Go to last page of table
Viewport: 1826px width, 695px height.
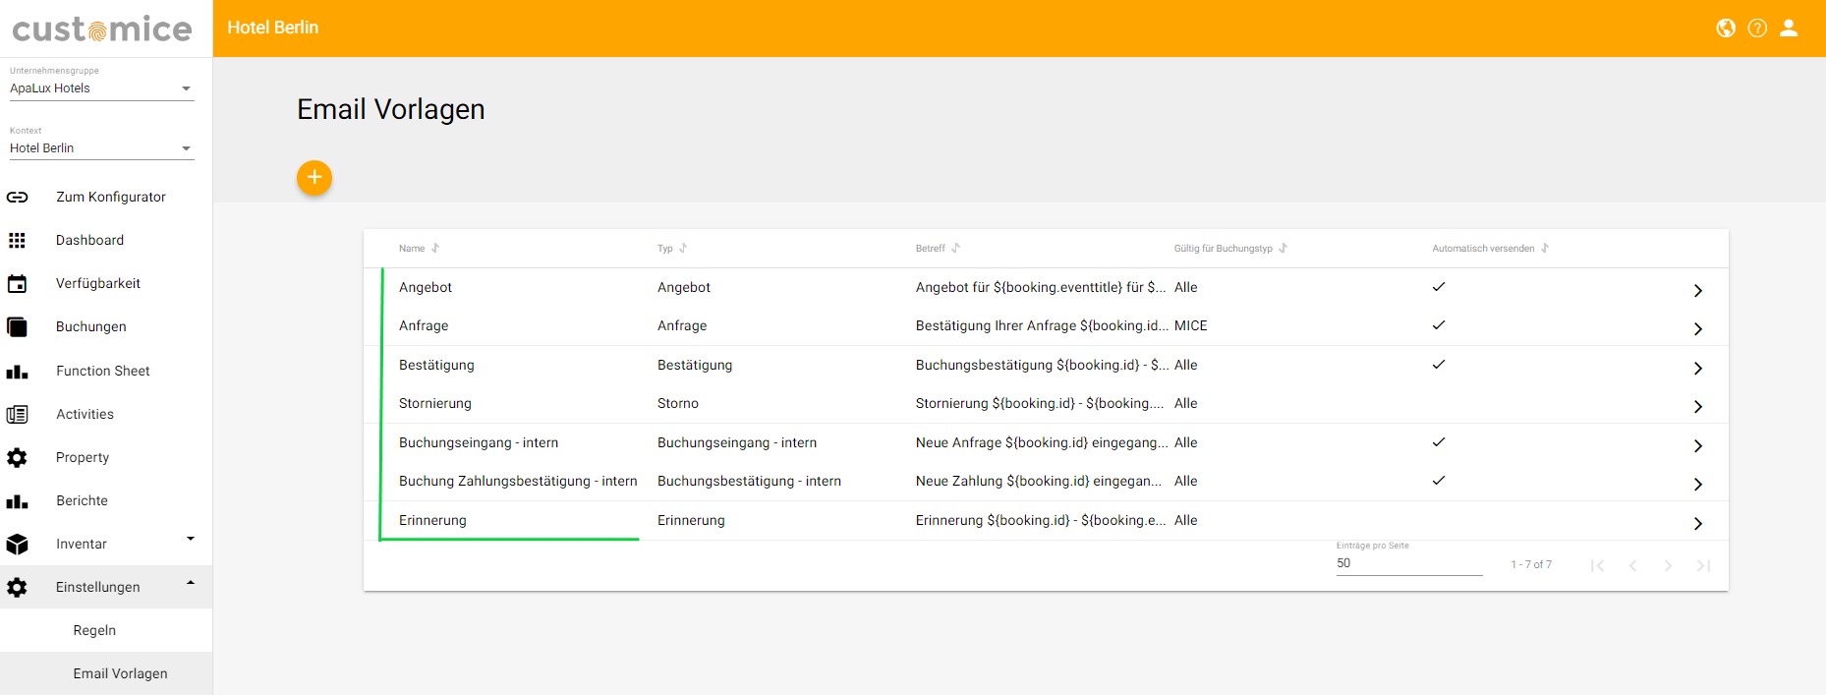coord(1703,565)
